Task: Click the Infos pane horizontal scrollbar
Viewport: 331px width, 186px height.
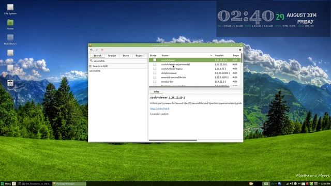Action: 173,140
